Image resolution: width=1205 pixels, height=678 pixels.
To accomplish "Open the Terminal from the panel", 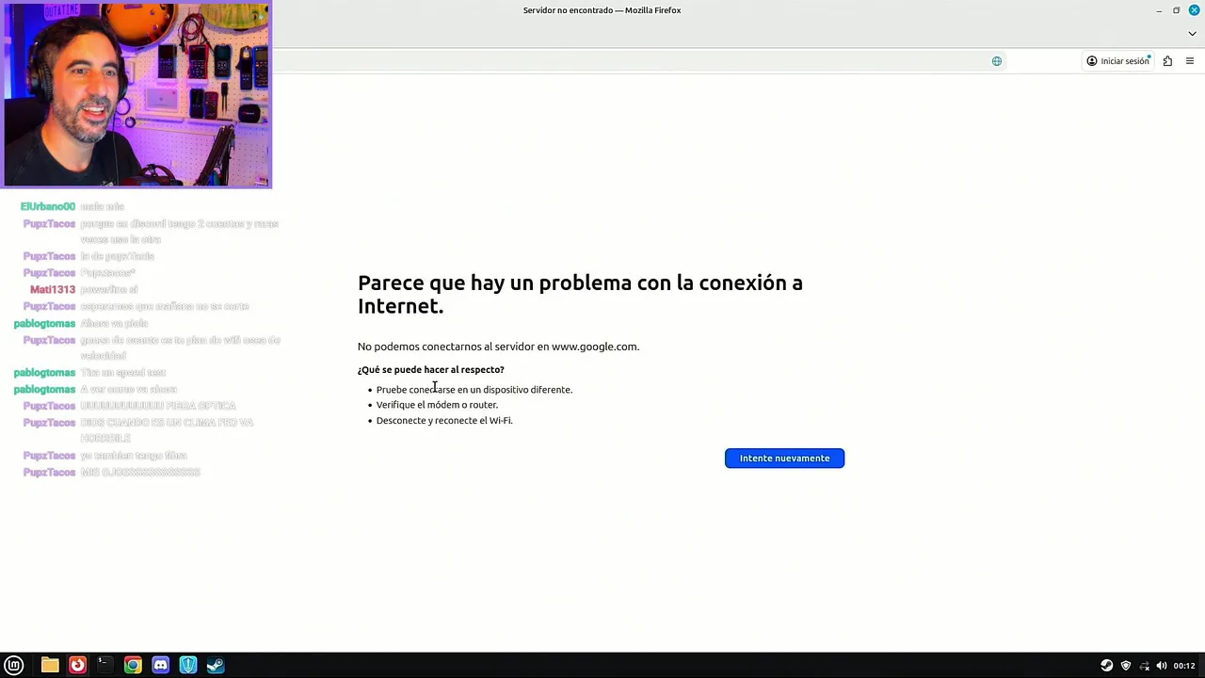I will tap(104, 665).
